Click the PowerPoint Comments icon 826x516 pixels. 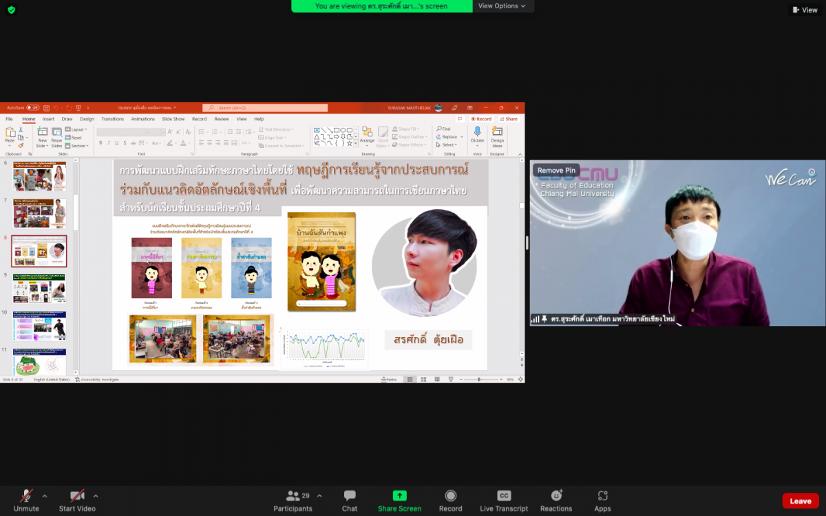click(x=460, y=119)
